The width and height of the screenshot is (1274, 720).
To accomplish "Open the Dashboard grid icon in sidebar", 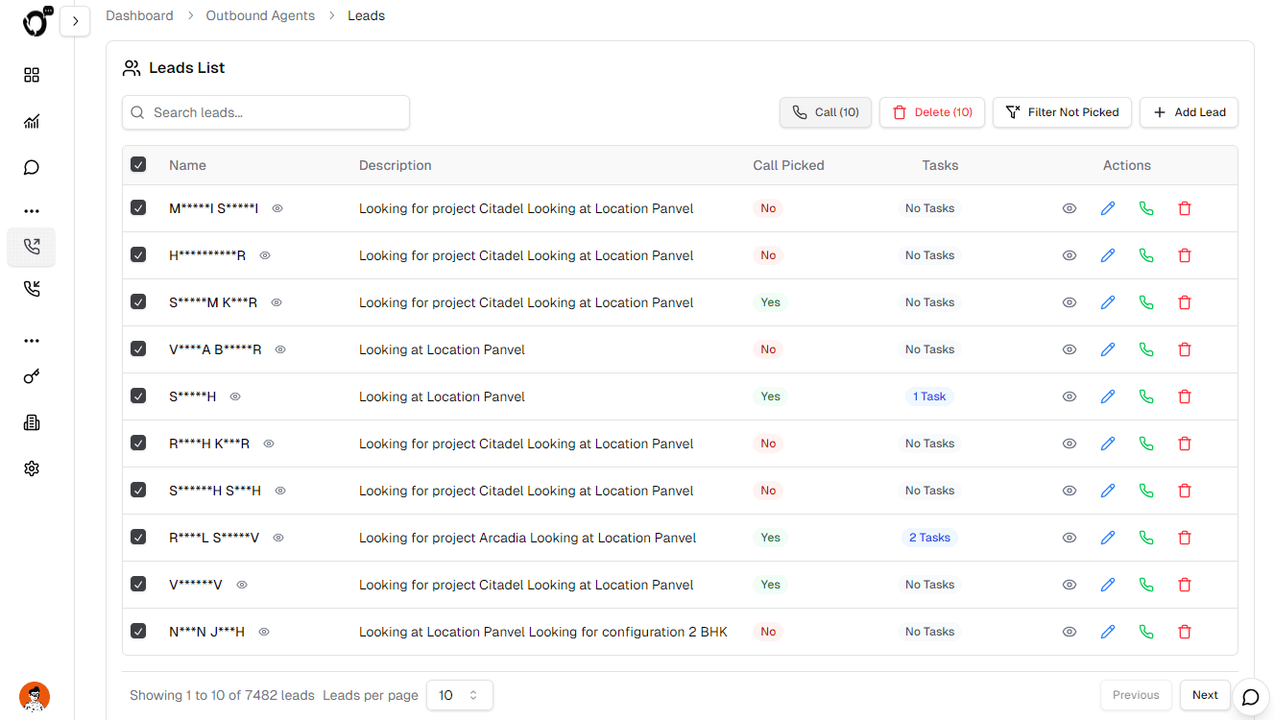I will pyautogui.click(x=32, y=75).
